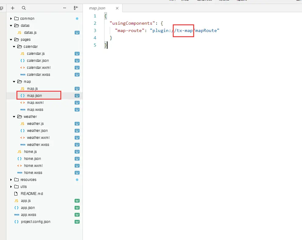The width and height of the screenshot is (302, 240).
Task: Open app.js file
Action: click(x=26, y=200)
